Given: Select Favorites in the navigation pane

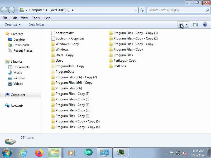Looking at the screenshot, I should (x=17, y=34).
